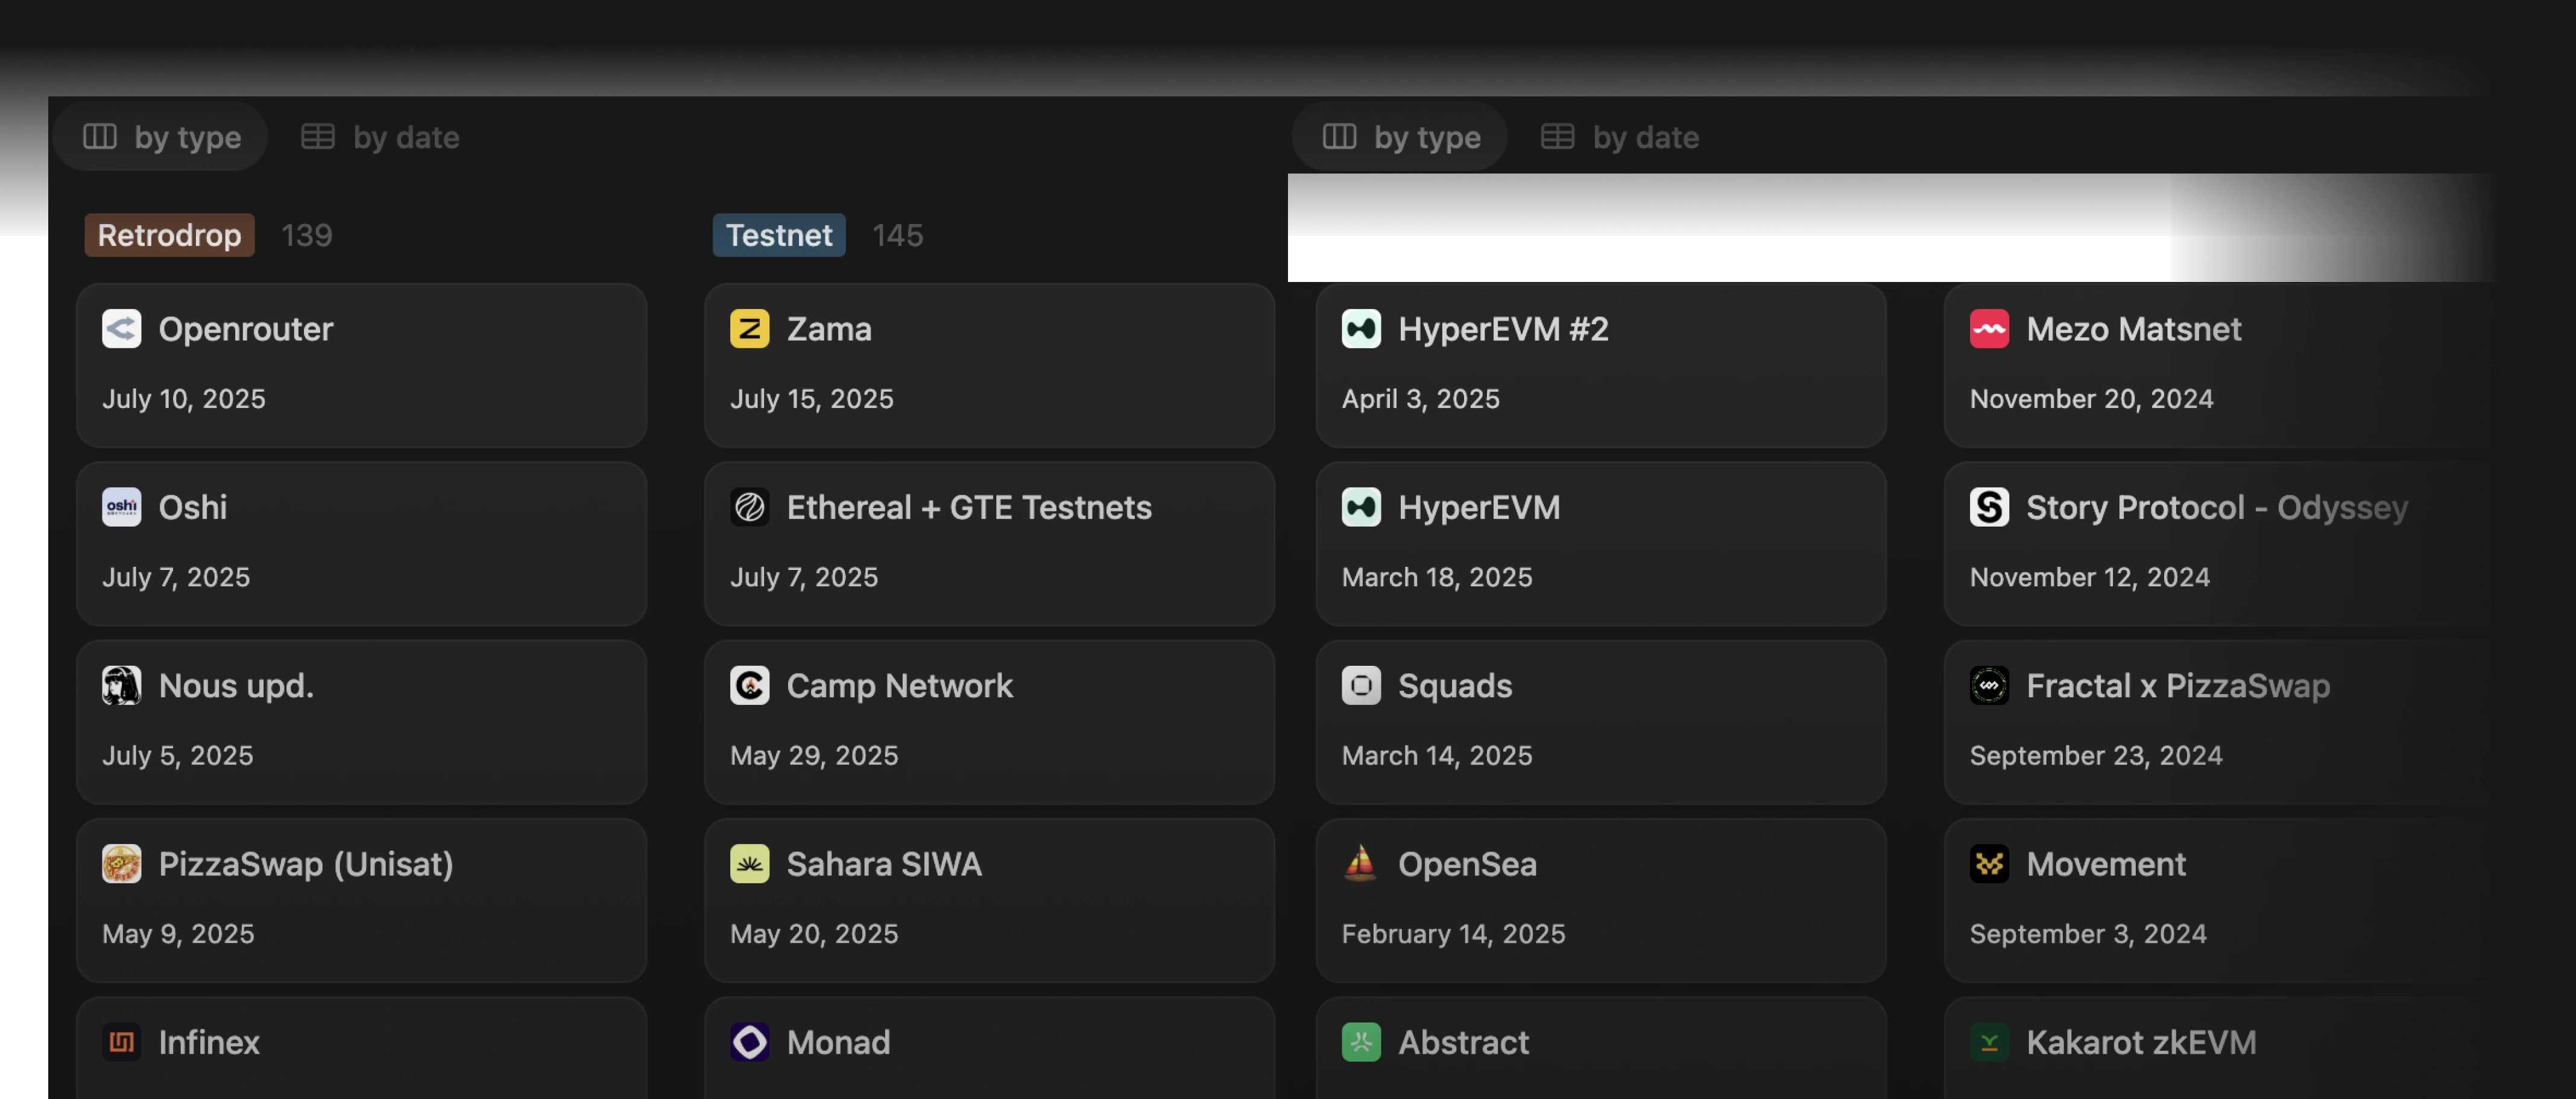
Task: Click the HyperEVM #2 logo icon
Action: pyautogui.click(x=1361, y=329)
